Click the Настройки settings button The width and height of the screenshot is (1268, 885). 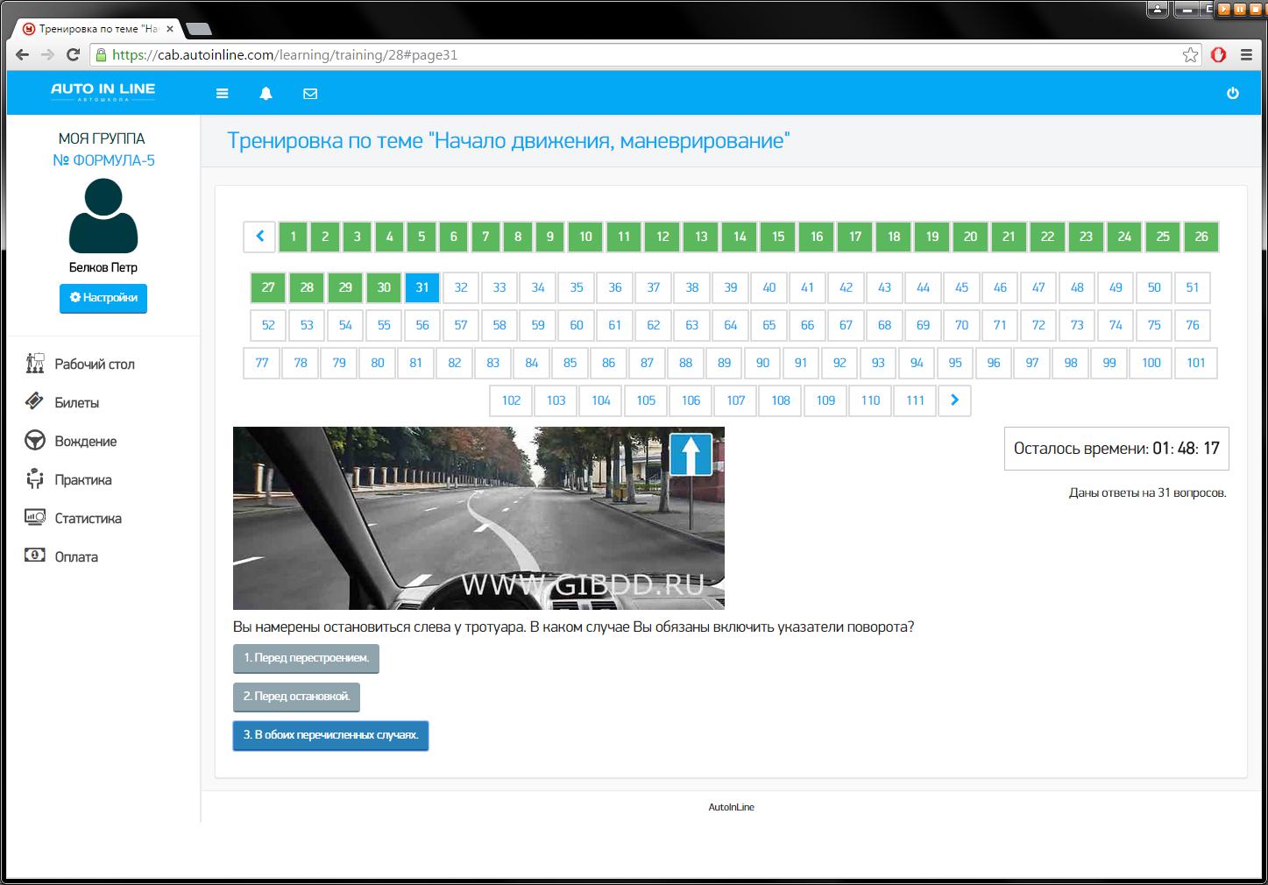coord(103,298)
